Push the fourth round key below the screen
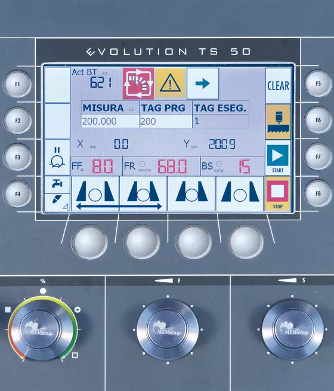 (245, 242)
